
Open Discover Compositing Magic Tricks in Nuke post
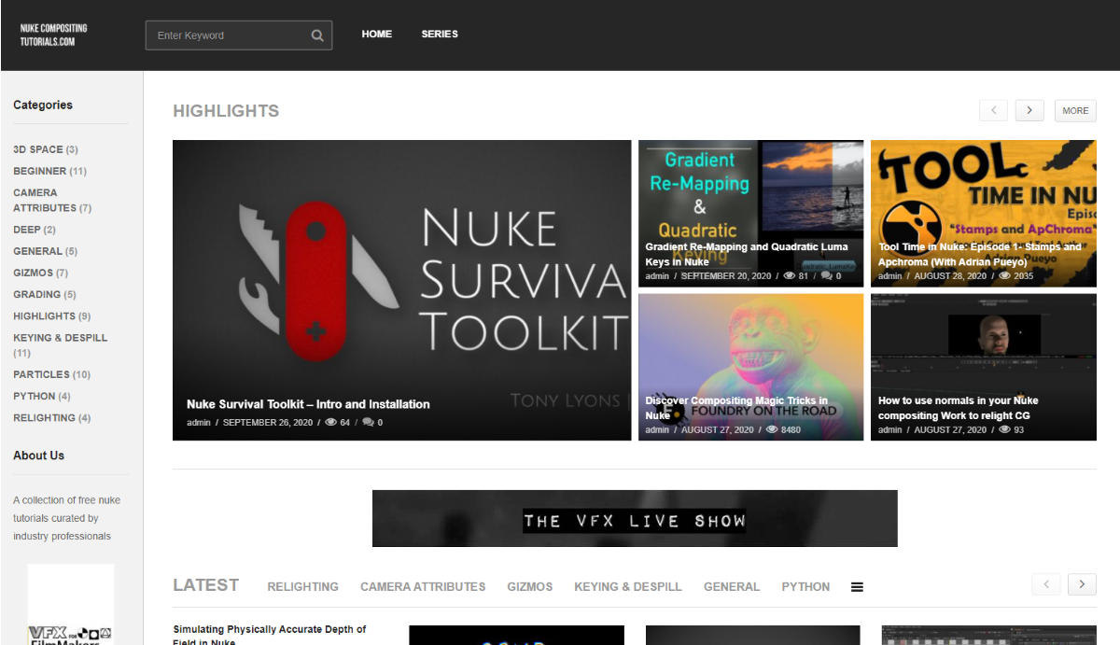[736, 408]
